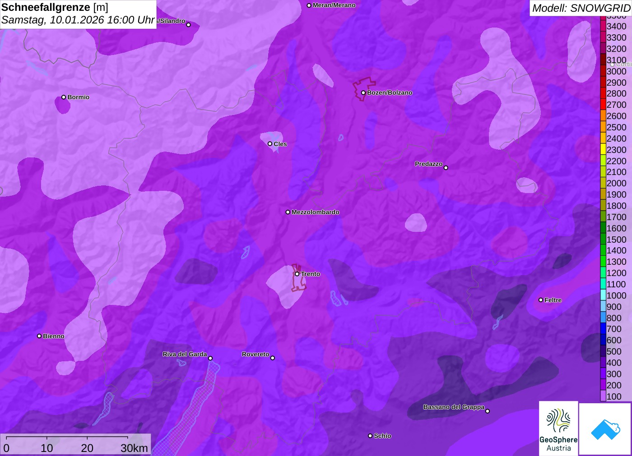Select the Feltre location marker

click(541, 300)
